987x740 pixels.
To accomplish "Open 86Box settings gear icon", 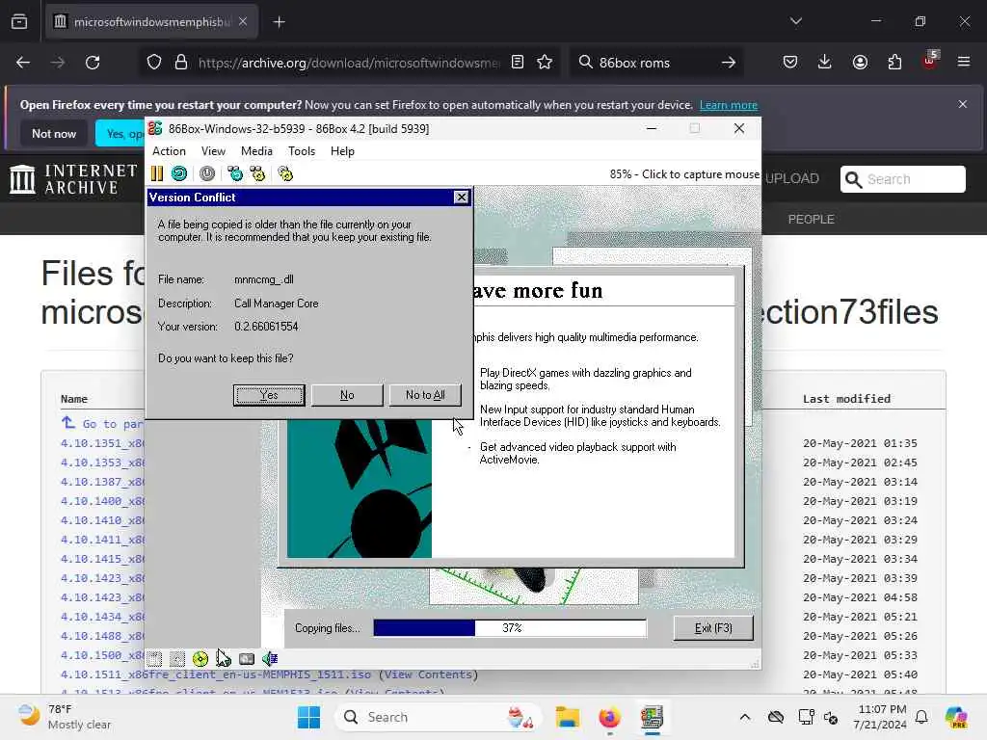I will click(285, 173).
